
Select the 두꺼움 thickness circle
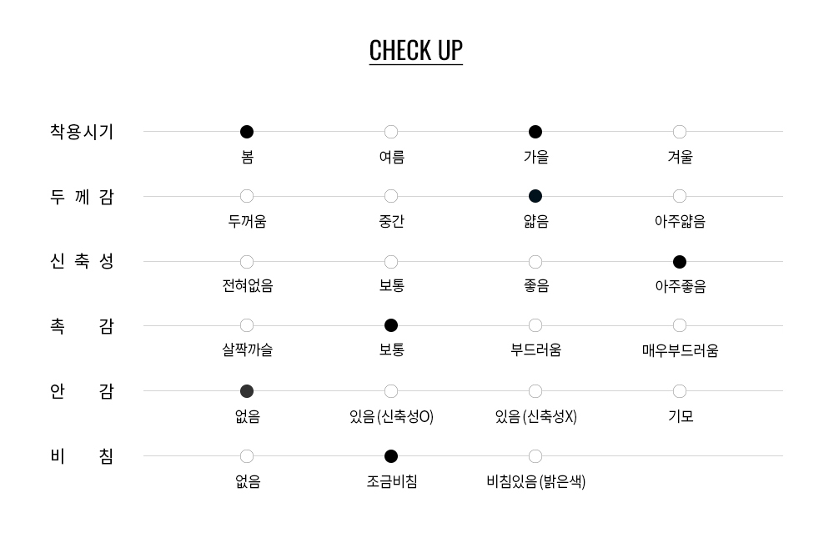(x=247, y=196)
